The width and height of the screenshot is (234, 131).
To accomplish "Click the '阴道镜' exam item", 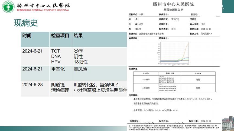I will (58, 85).
